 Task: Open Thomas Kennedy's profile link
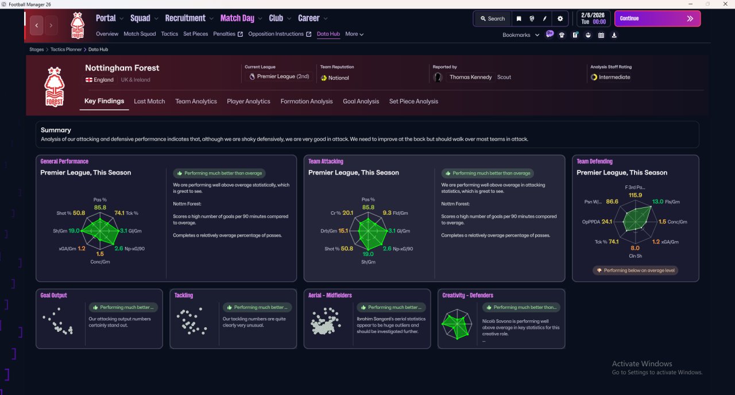point(470,77)
